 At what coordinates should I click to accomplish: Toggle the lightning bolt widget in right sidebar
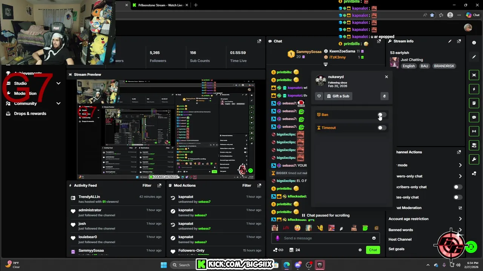474,89
